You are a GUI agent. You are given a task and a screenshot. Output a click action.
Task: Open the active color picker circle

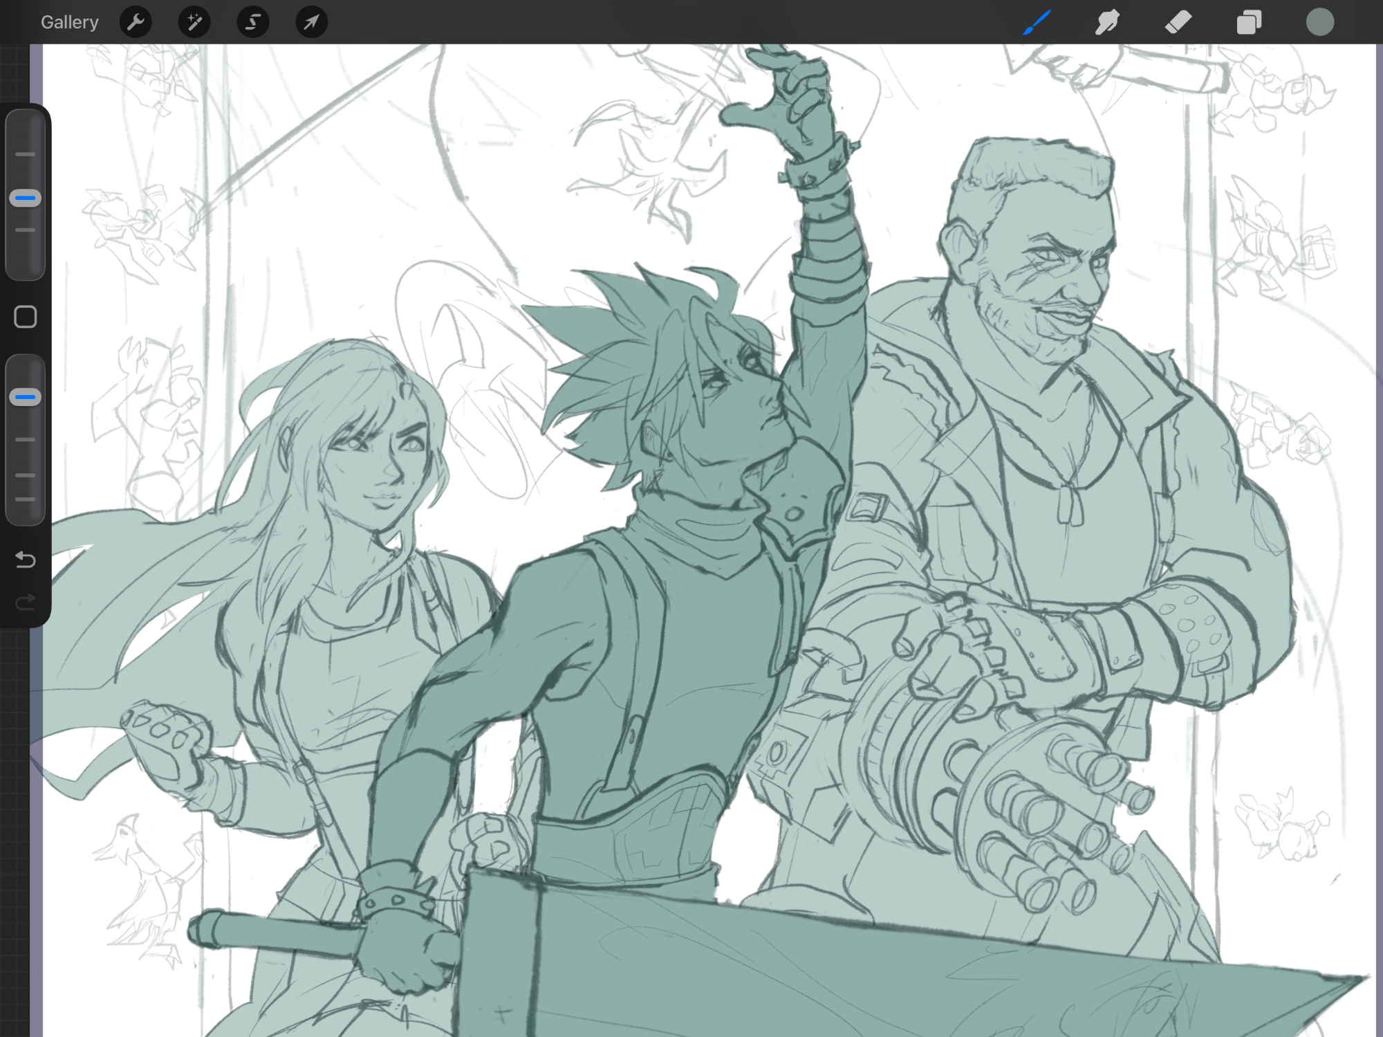point(1319,22)
